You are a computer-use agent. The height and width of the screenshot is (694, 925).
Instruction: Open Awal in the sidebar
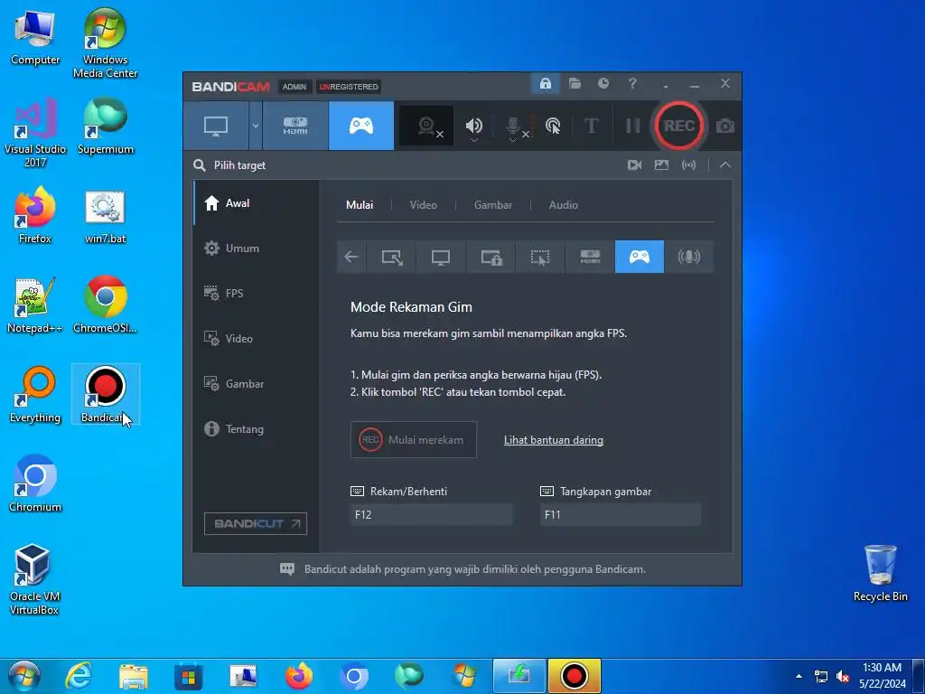[x=256, y=203]
